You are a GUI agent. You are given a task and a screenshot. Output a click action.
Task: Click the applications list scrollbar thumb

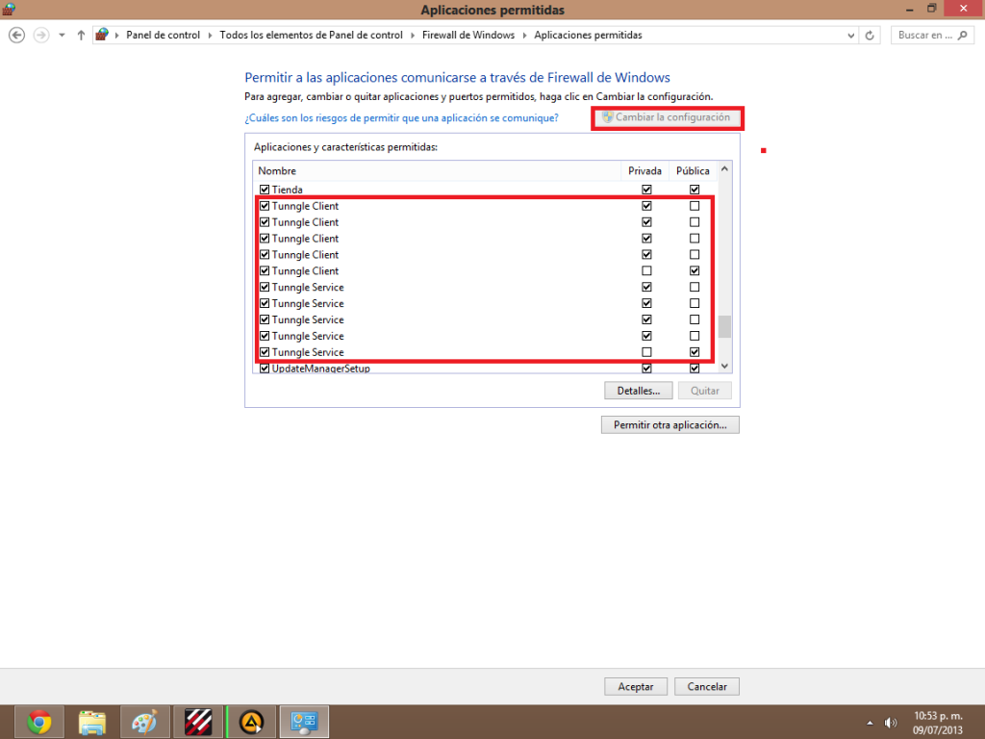coord(724,327)
